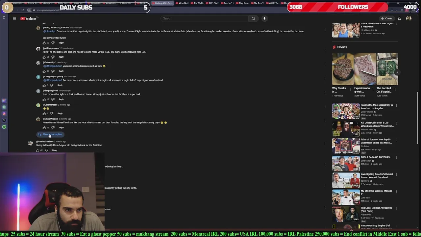Focus the YouTube search field
This screenshot has height=237, width=421.
click(205, 18)
